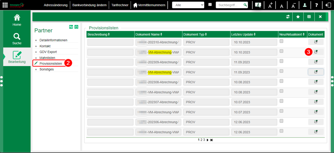This screenshot has height=153, width=334.
Task: Toggle the checkbox next to Alle dropdown
Action: [x=210, y=5]
